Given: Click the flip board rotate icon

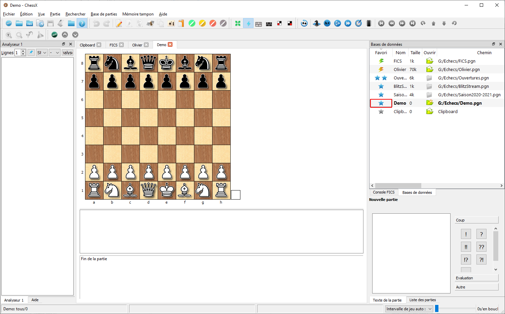Looking at the screenshot, I should (304, 24).
